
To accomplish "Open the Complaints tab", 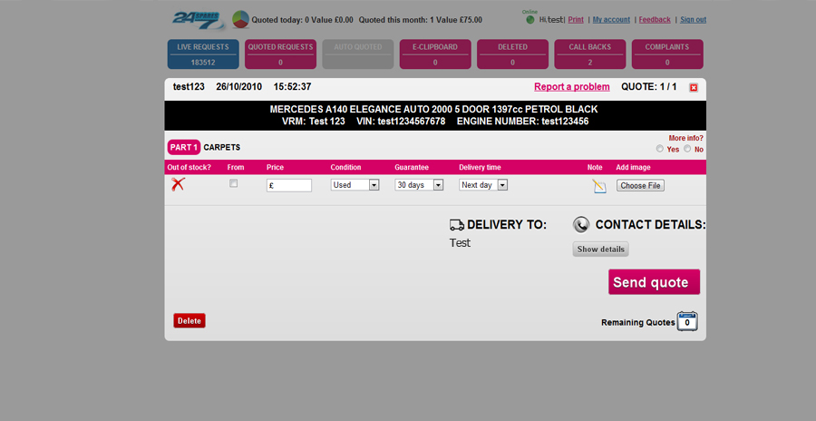I will (x=667, y=54).
